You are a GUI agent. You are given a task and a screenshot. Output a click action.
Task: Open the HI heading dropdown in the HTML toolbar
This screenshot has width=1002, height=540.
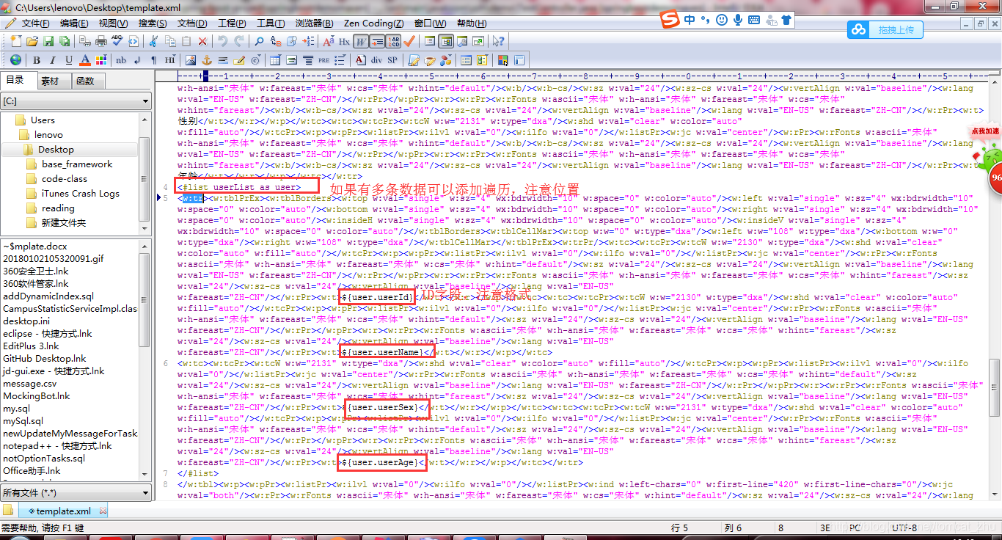(170, 60)
